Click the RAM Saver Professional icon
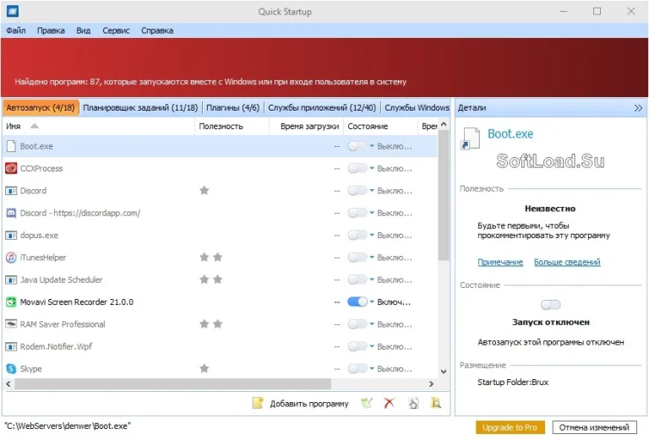649x440 pixels. click(11, 323)
